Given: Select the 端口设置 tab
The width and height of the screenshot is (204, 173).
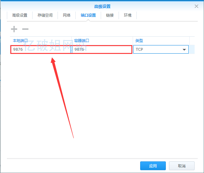Looking at the screenshot, I should pyautogui.click(x=88, y=15).
